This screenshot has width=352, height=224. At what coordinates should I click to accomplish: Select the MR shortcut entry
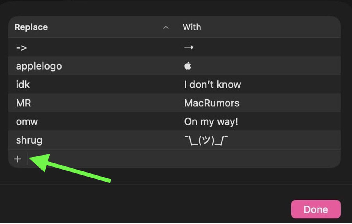coord(24,103)
